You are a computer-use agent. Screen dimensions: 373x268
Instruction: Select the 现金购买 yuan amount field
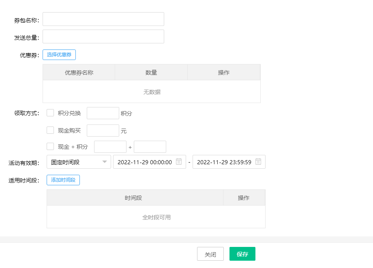tap(103, 131)
